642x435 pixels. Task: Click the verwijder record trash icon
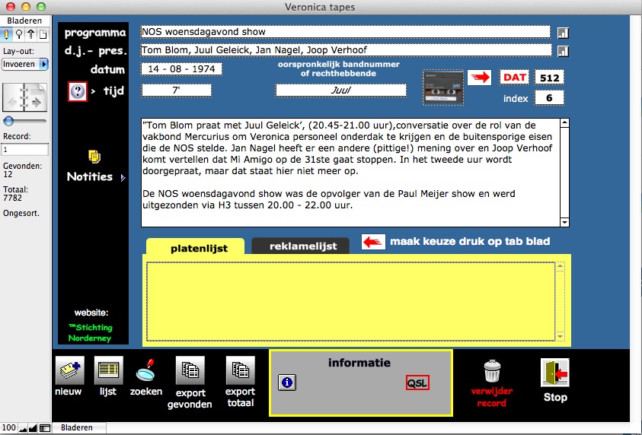coord(493,371)
